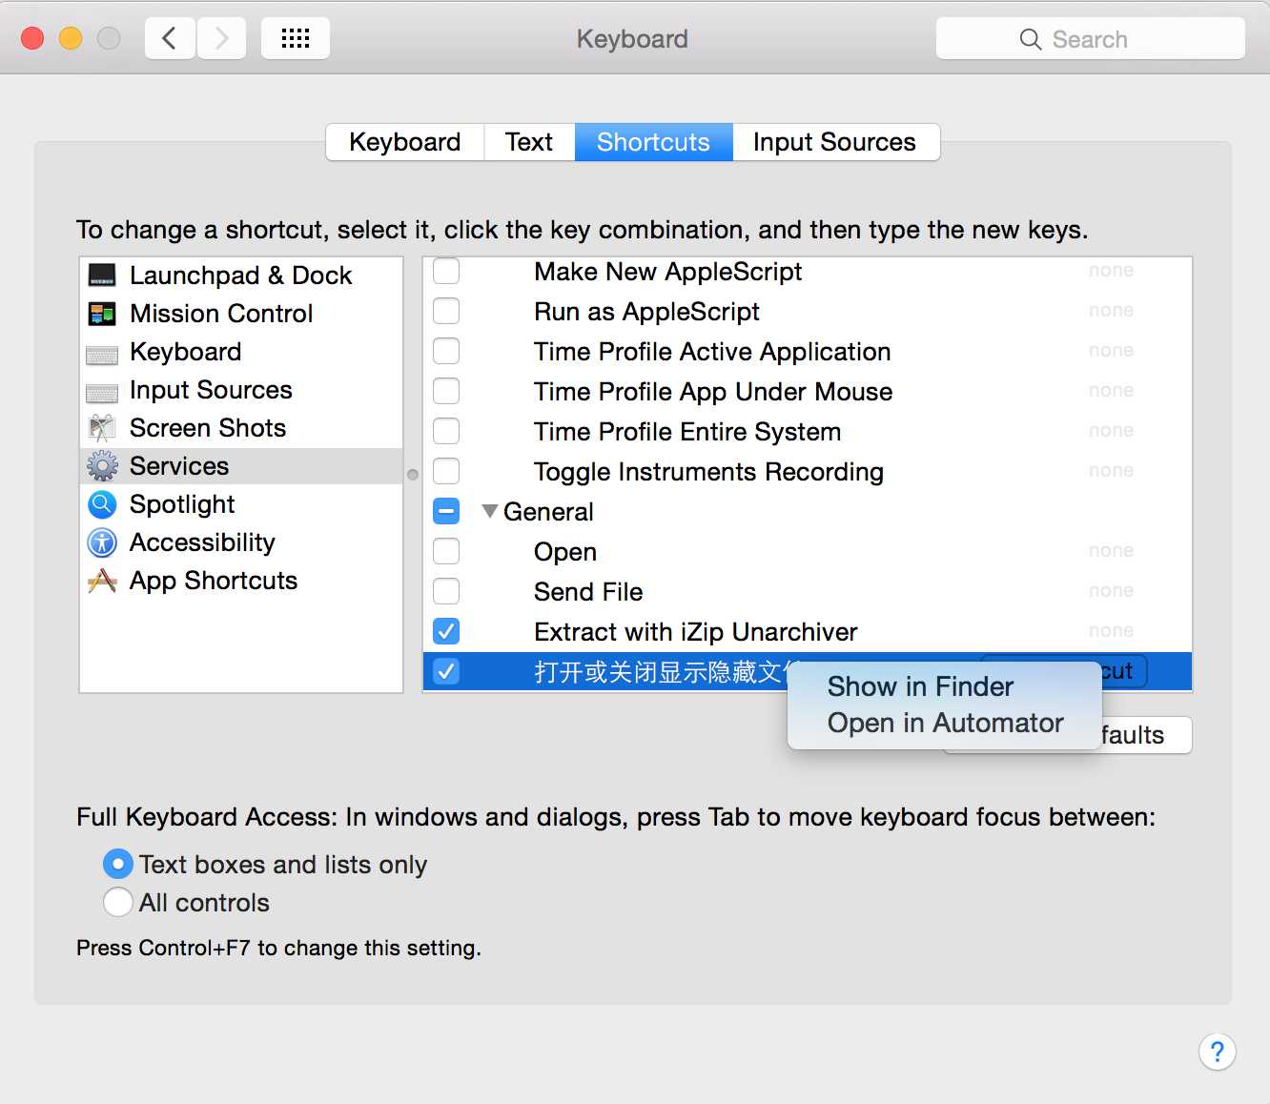The height and width of the screenshot is (1104, 1270).
Task: Select Time Profile App Under Mouse row
Action: [807, 391]
